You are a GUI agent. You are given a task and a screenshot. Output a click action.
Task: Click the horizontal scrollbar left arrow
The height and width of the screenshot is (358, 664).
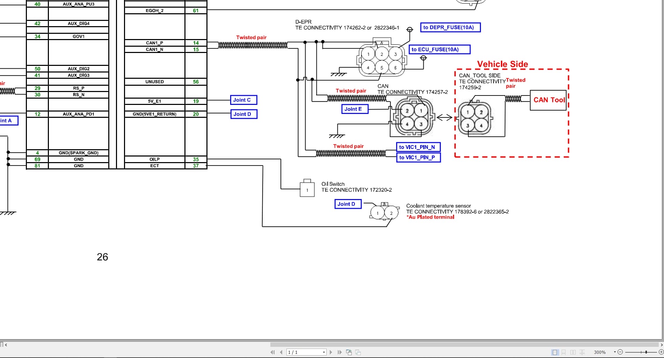pos(6,345)
